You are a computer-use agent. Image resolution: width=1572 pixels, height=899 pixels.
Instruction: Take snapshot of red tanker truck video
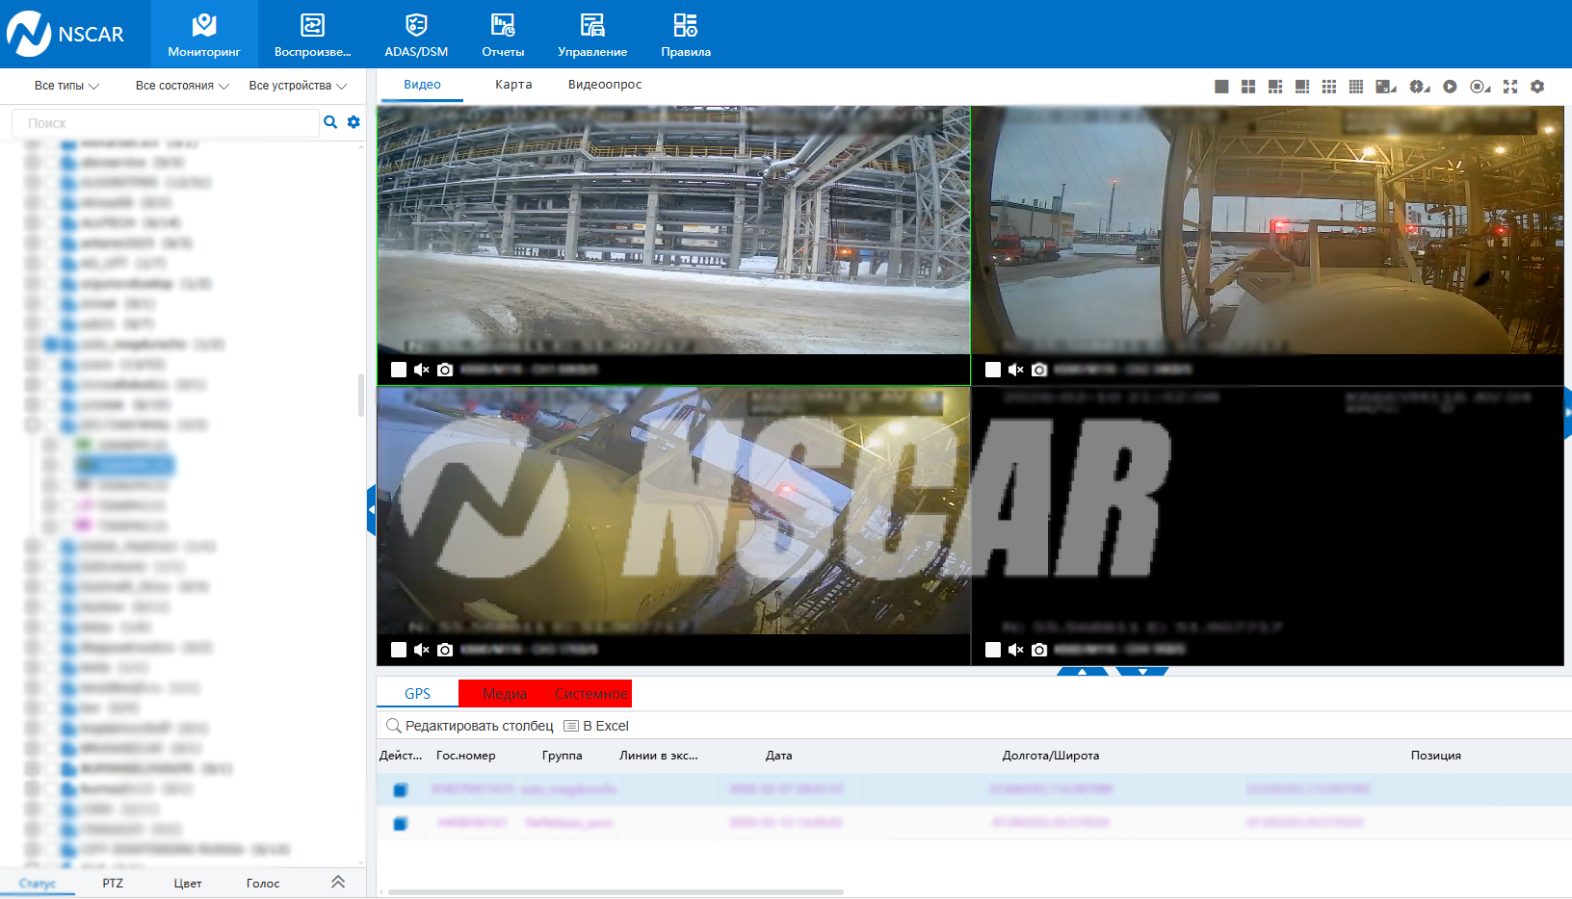(x=1039, y=370)
